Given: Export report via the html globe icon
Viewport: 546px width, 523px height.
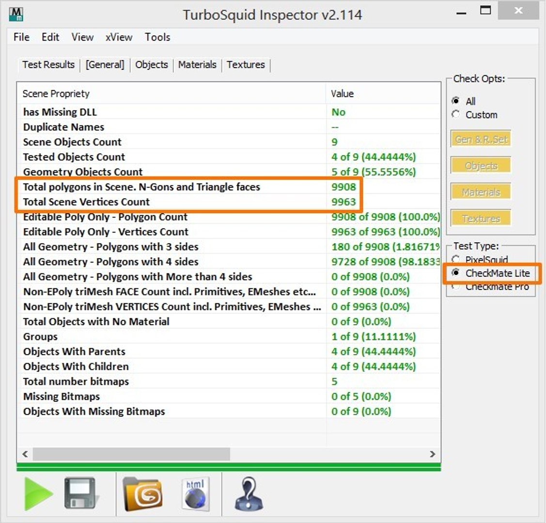Looking at the screenshot, I should coord(196,494).
